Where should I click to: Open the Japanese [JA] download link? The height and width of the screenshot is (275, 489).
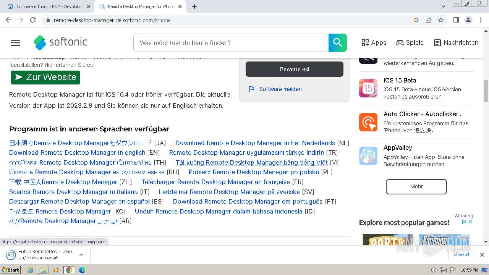coord(81,143)
